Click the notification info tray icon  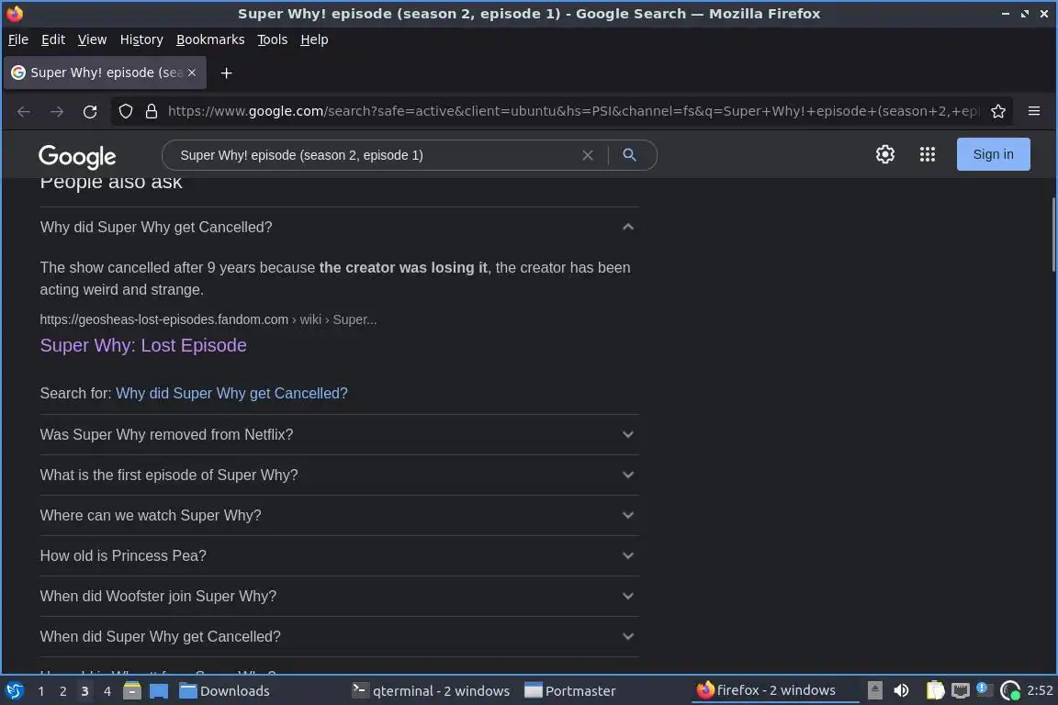point(984,689)
